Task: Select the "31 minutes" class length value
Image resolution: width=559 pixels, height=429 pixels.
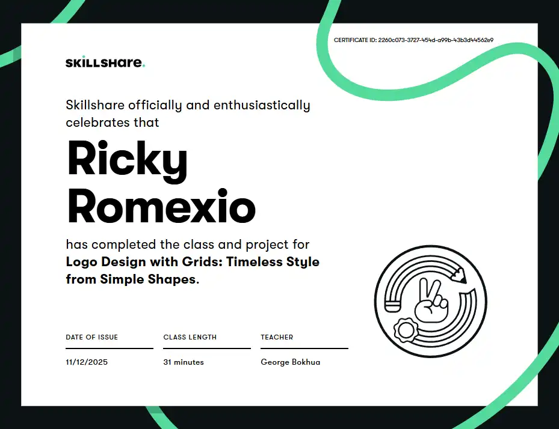Action: tap(184, 362)
